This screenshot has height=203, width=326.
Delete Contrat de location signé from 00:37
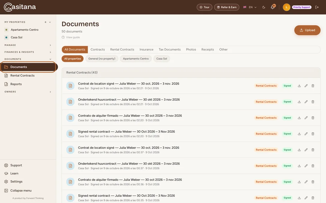tap(313, 150)
